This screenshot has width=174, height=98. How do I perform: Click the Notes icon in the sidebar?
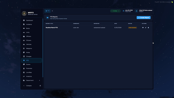[24, 52]
